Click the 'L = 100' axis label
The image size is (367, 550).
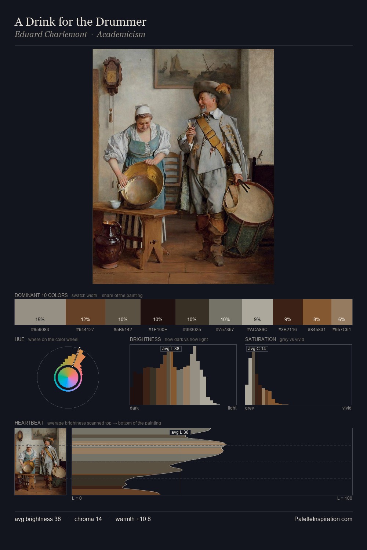click(345, 498)
